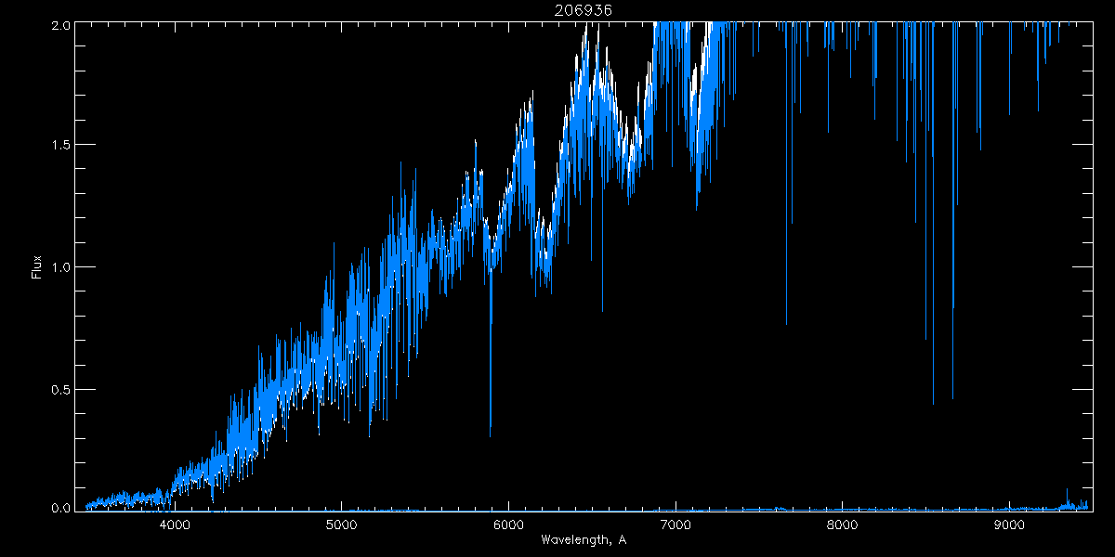Click the 4000 x-axis tick label

(x=175, y=525)
